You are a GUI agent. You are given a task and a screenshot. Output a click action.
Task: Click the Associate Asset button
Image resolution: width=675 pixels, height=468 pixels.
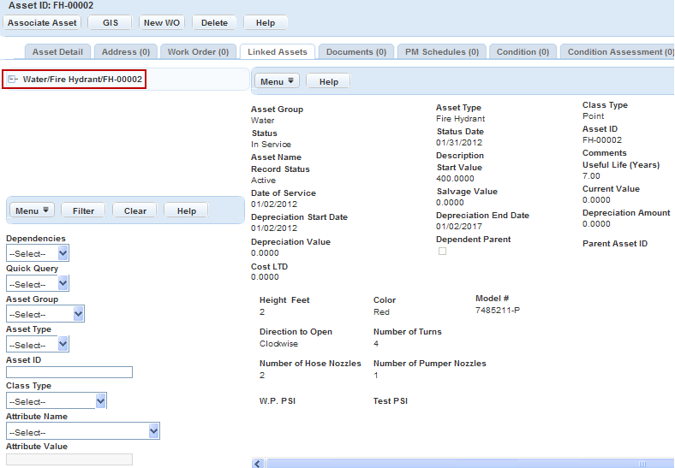point(42,23)
